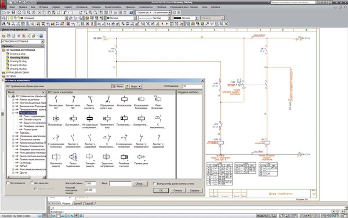Image resolution: width=348 pixels, height=218 pixels.
Task: Click the 'Обзор...' button
Action: pyautogui.click(x=140, y=184)
